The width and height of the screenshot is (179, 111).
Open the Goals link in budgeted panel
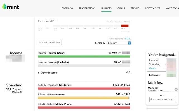click(x=153, y=69)
